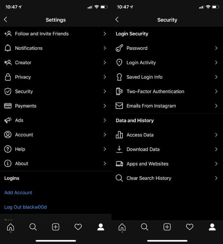Expand Follow and Invite Friends chevron
Viewport: 223px width, 244px height.
(x=105, y=34)
